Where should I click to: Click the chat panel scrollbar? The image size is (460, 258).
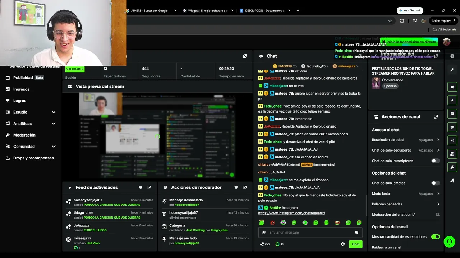click(366, 205)
